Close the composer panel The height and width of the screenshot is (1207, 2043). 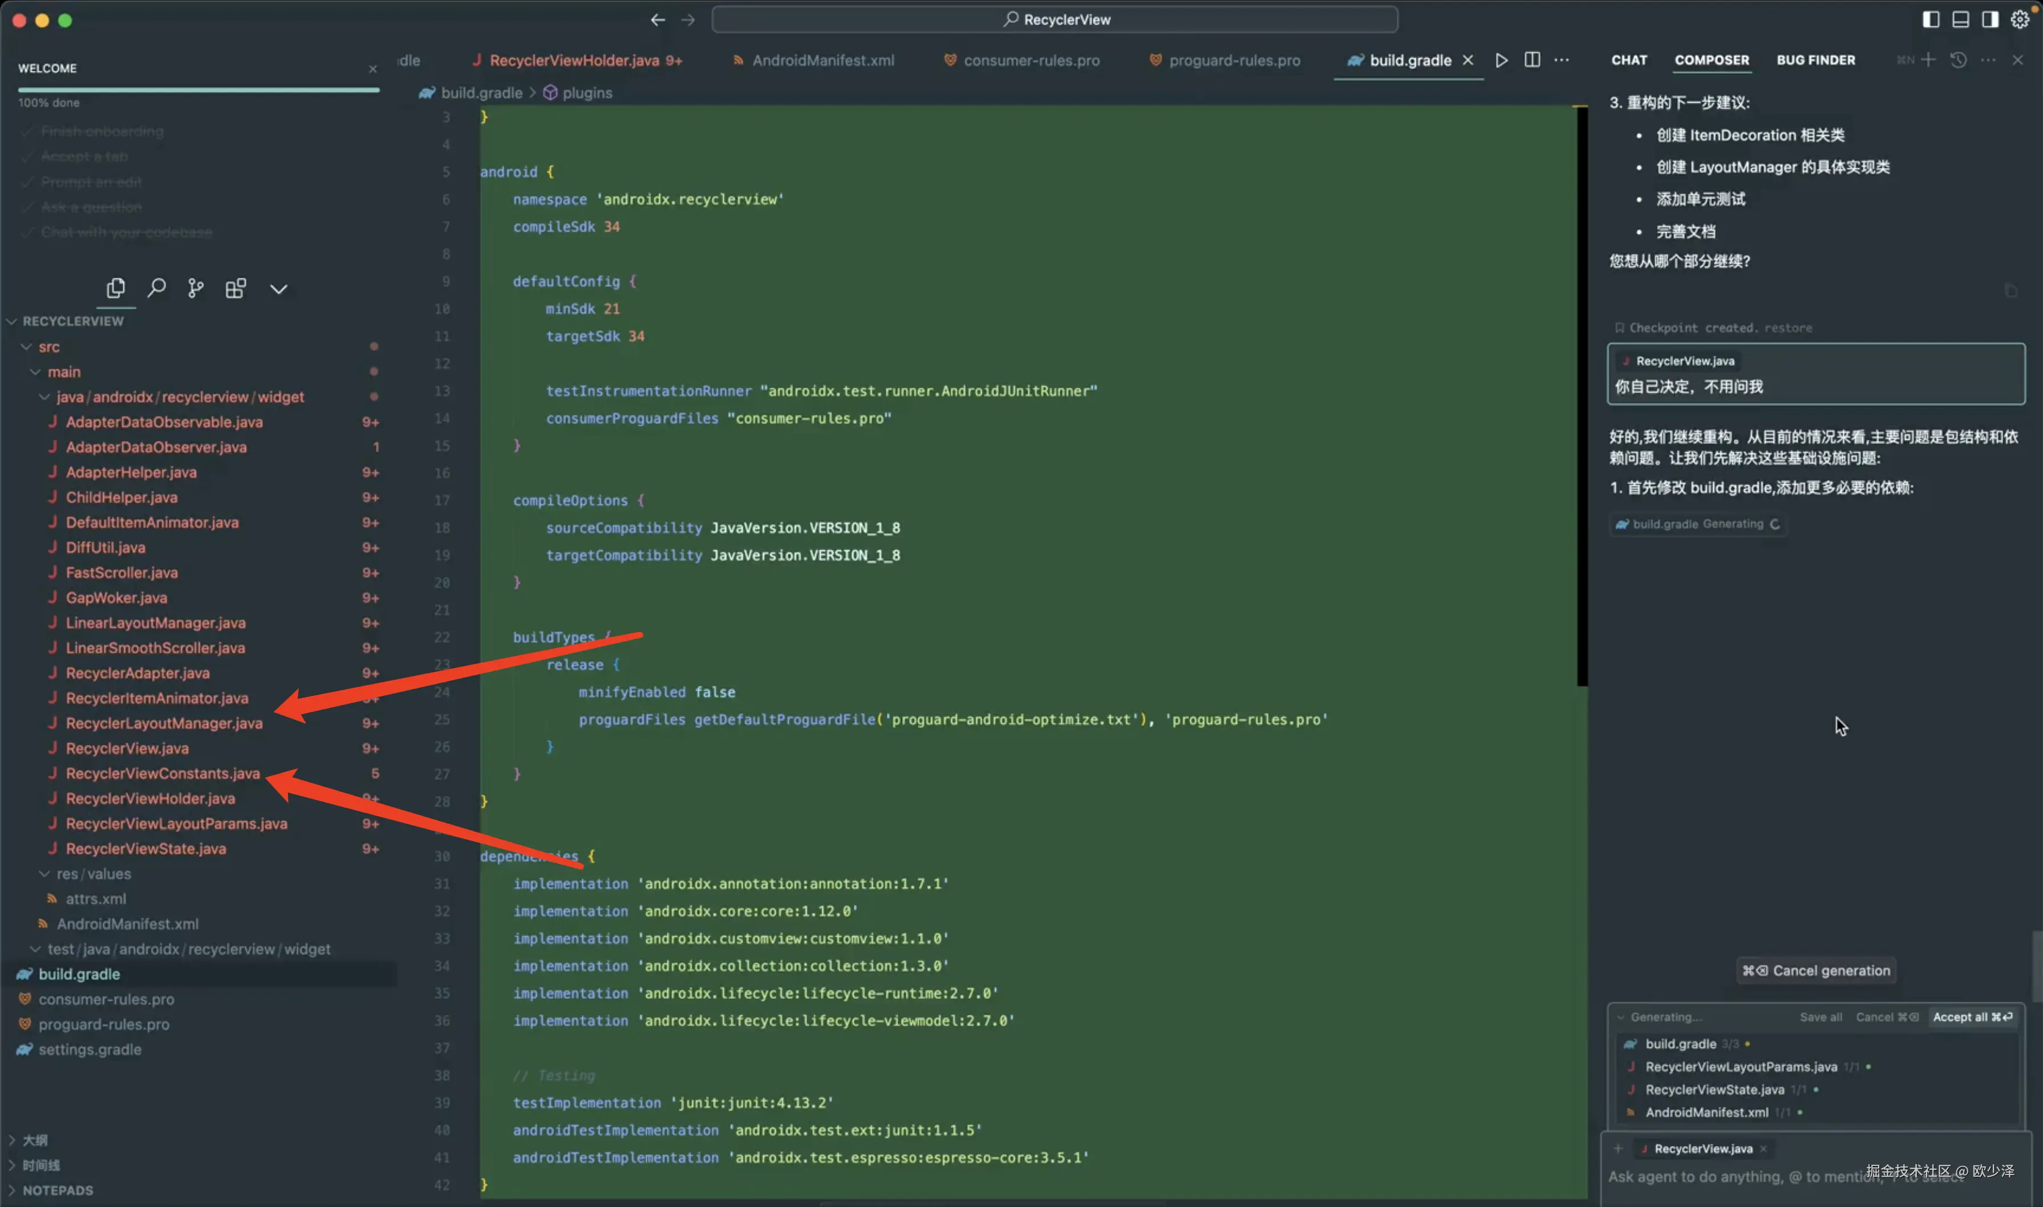point(2018,60)
